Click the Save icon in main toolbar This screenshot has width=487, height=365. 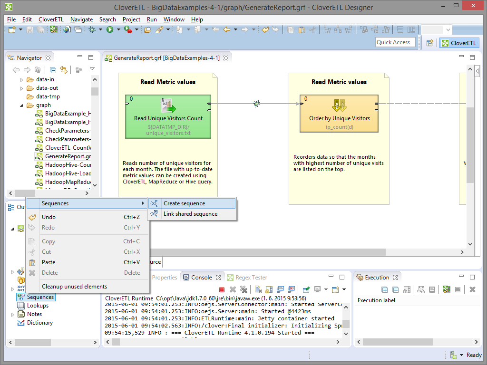point(29,29)
